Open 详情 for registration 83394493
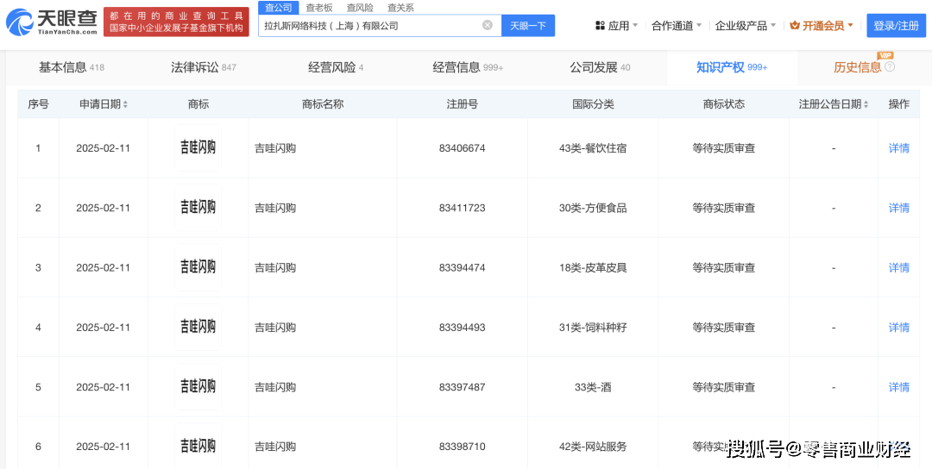 click(x=898, y=327)
